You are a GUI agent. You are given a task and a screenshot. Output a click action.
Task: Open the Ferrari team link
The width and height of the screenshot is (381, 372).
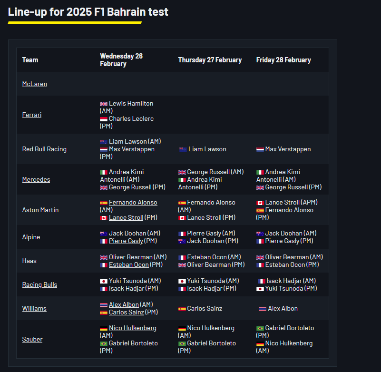coord(32,115)
